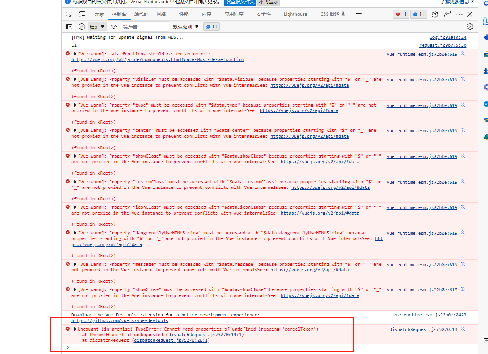Image resolution: width=488 pixels, height=354 pixels.
Task: Expand the Uncaught cancelToken TypeError details
Action: coord(75,329)
